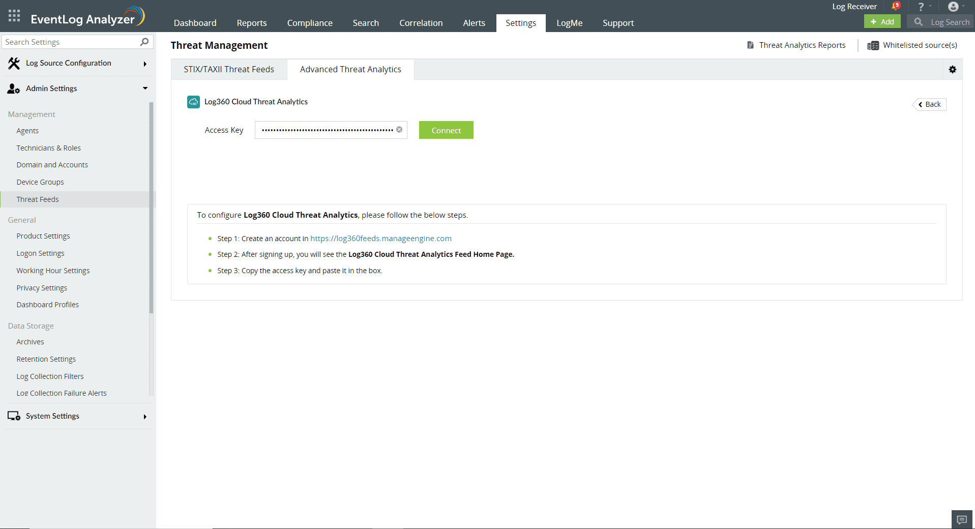Open Threat Analytics Reports
The height and width of the screenshot is (529, 975).
point(795,45)
